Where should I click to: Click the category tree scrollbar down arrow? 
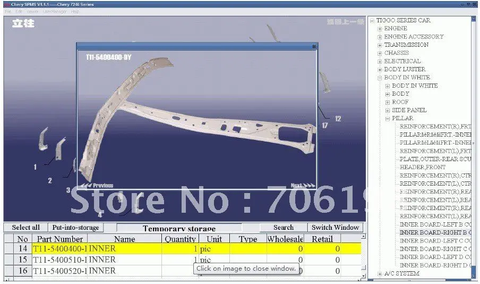474,278
